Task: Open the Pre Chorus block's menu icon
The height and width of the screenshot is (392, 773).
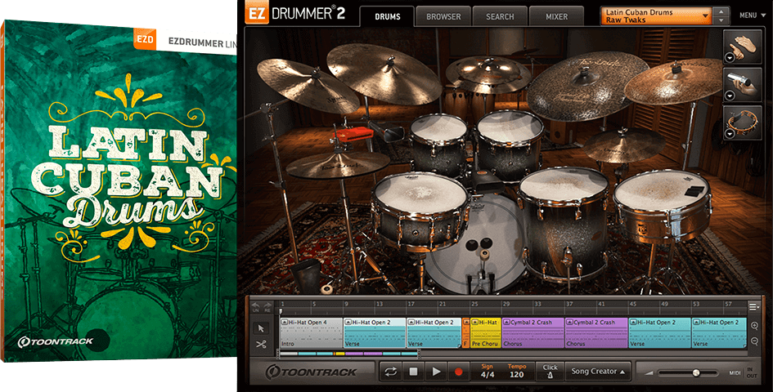Action: tap(475, 322)
